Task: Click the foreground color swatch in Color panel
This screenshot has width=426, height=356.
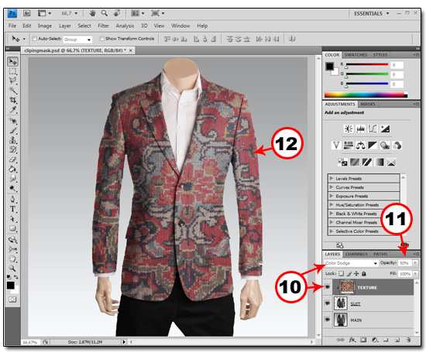Action: click(329, 66)
